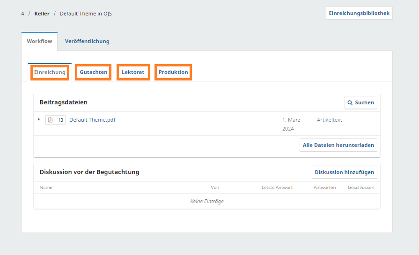Image resolution: width=419 pixels, height=255 pixels.
Task: Click the magnifier icon in Suchen
Action: (x=350, y=102)
